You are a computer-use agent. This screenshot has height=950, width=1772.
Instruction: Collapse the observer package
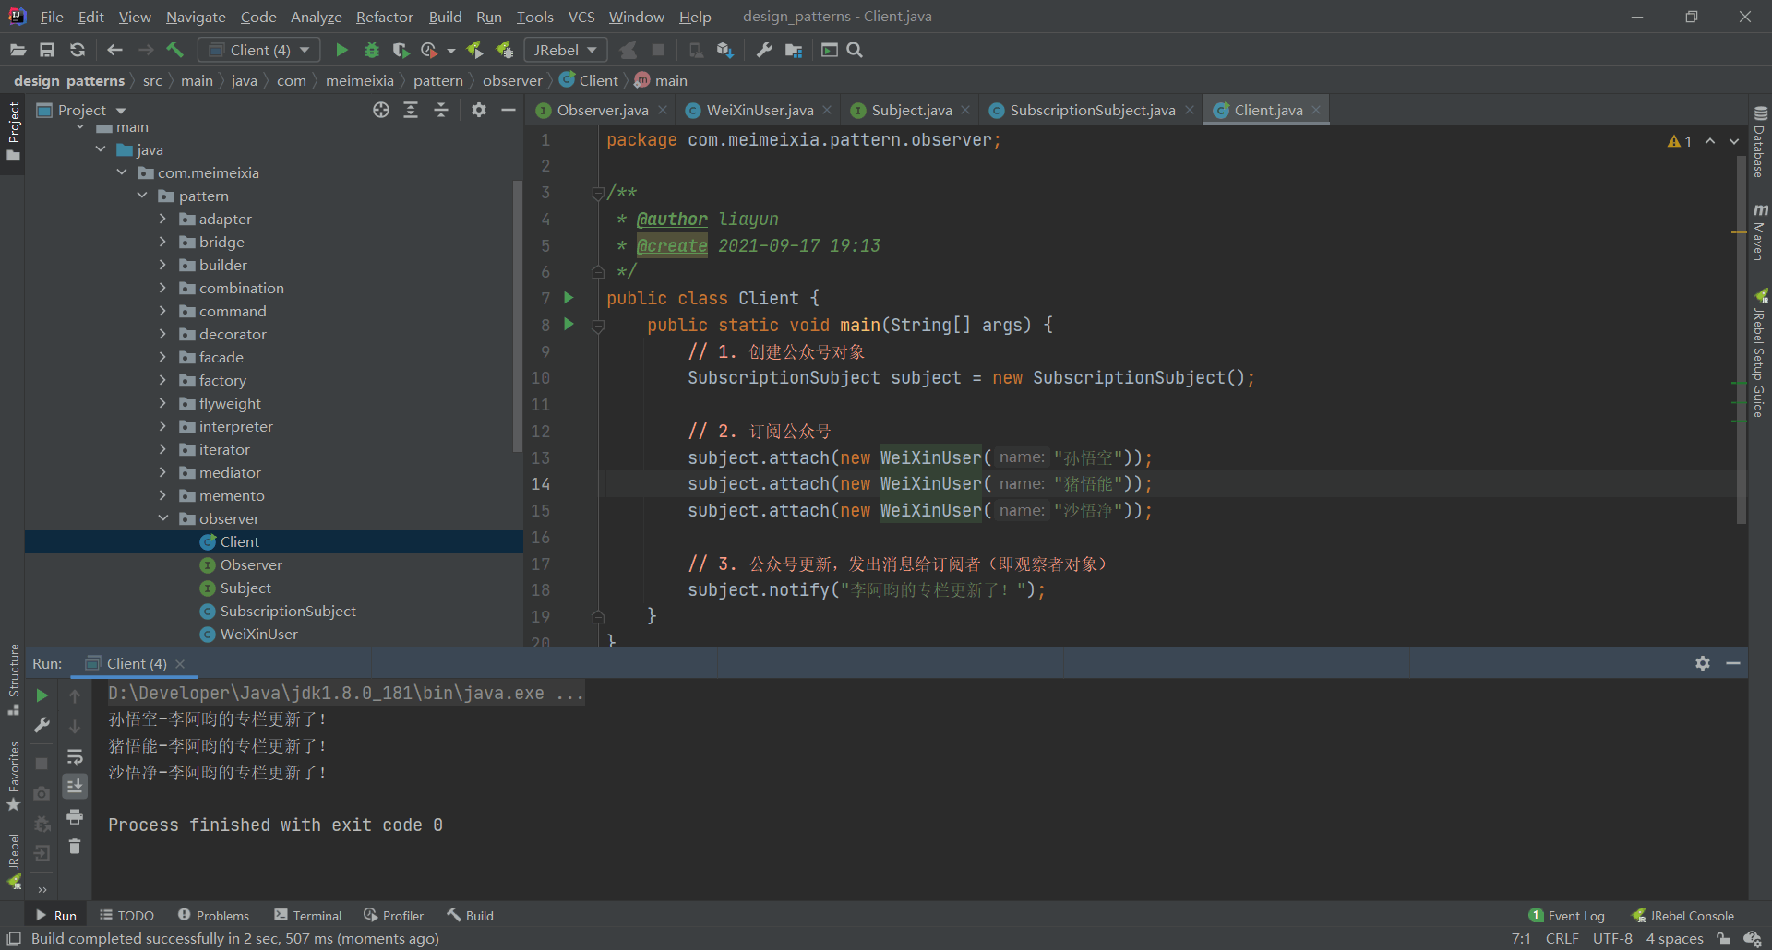[162, 518]
